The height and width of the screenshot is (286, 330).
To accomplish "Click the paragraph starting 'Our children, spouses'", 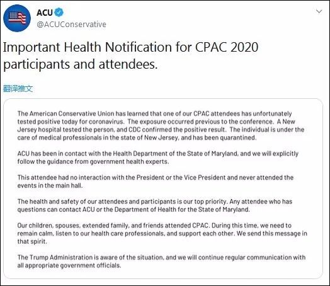I will 162,233.
